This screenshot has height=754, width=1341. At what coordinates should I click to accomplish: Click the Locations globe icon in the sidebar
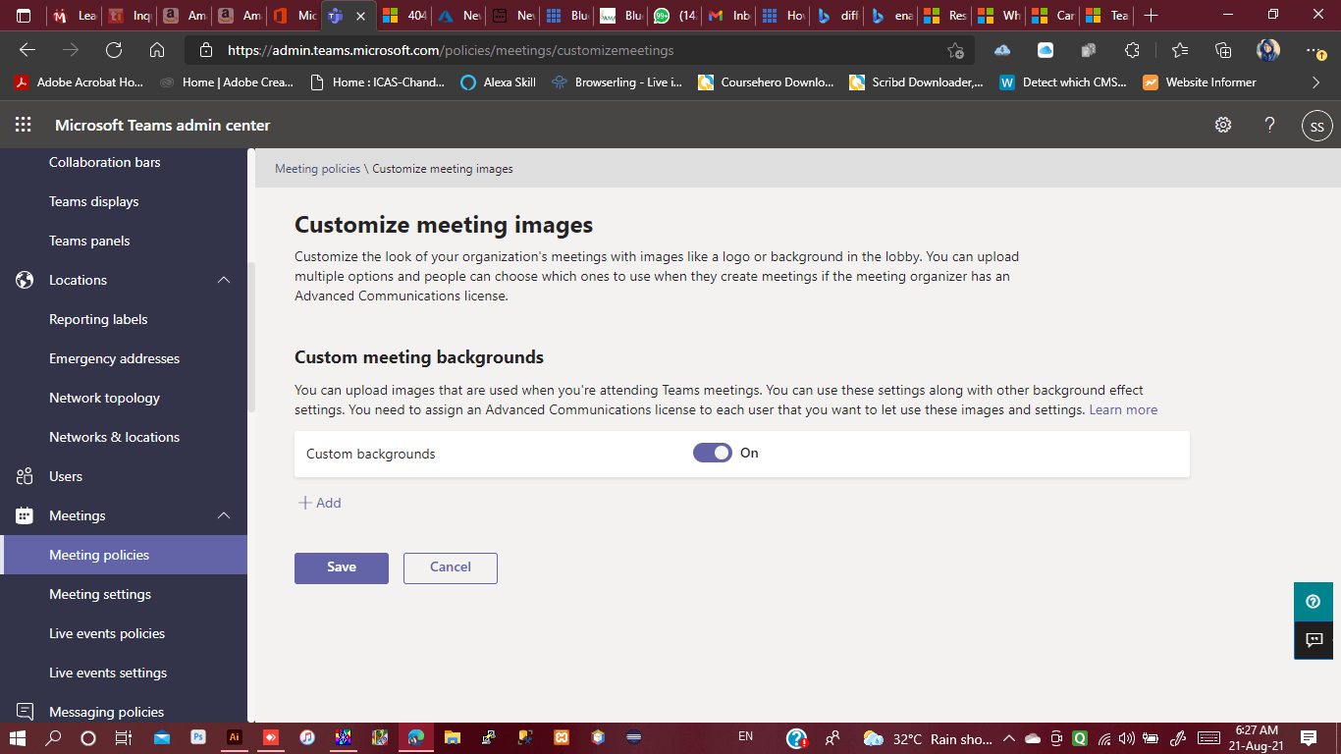tap(26, 280)
